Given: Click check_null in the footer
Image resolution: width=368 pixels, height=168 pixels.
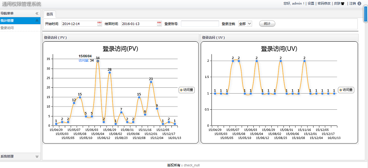Looking at the screenshot, I should pyautogui.click(x=192, y=165).
